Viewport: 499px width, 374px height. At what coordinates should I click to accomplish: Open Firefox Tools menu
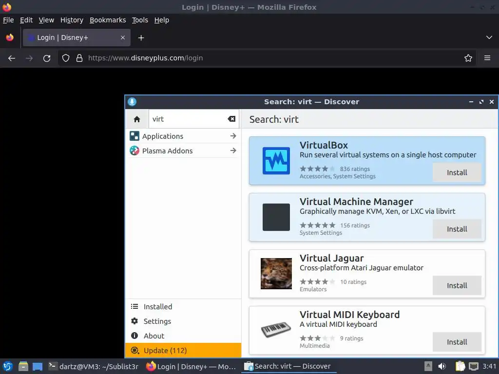click(x=140, y=20)
